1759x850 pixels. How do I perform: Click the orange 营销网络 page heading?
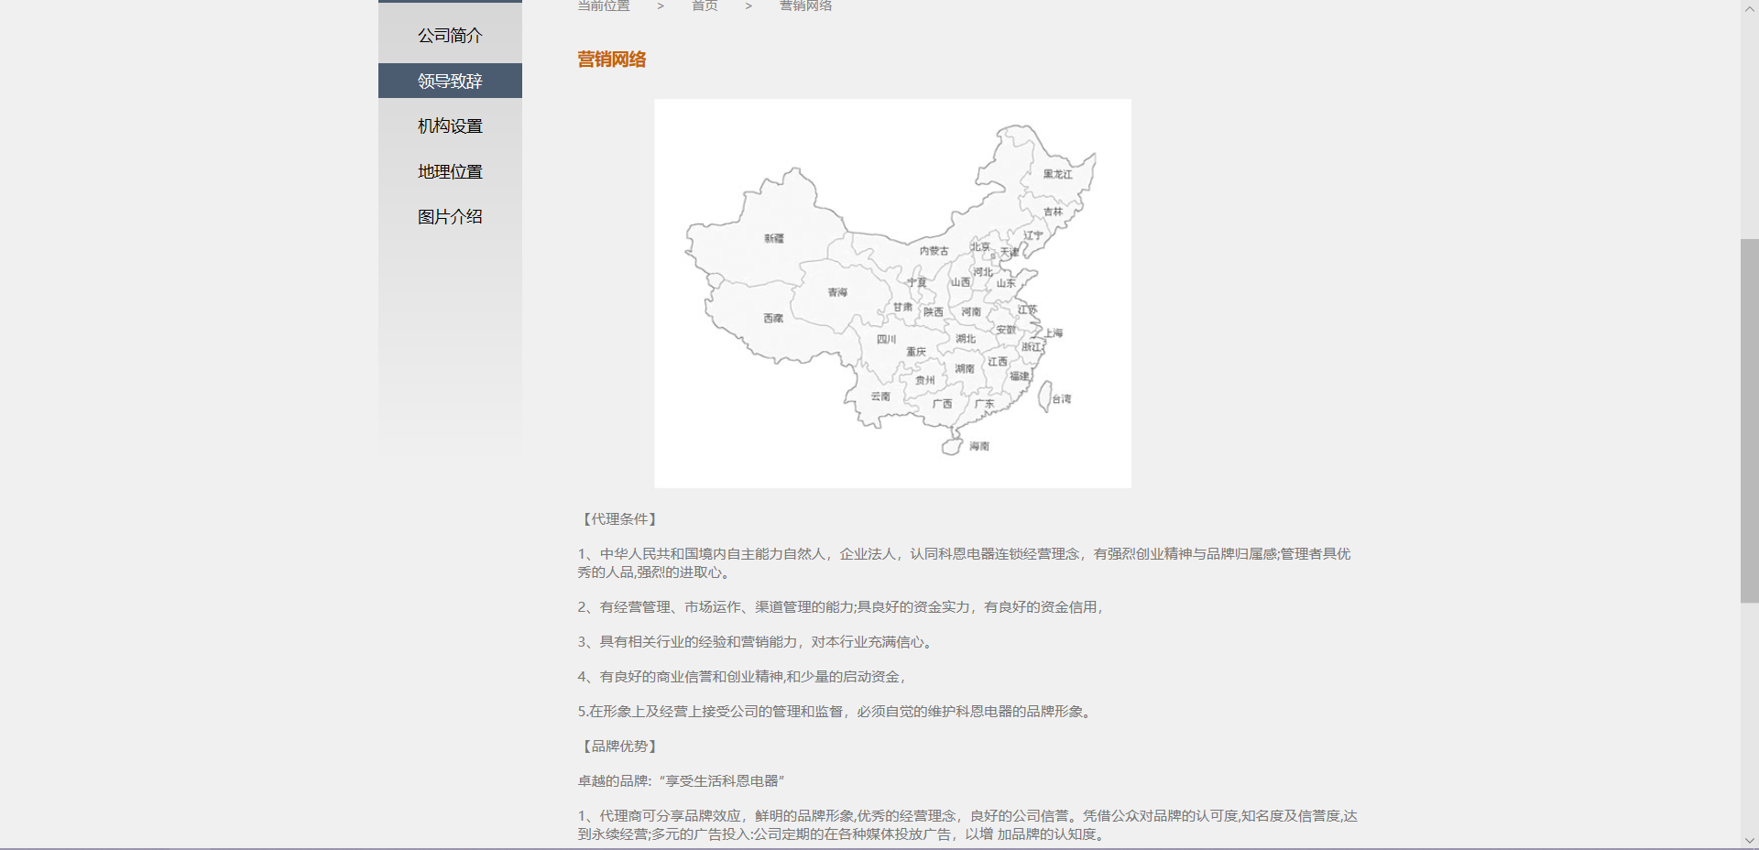coord(611,60)
